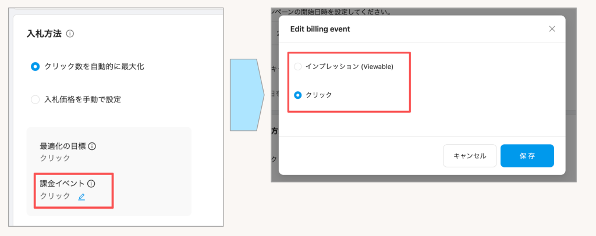Select the 入札価格を手動で設定 radio button
Screen dimensions: 596x236
(35, 99)
